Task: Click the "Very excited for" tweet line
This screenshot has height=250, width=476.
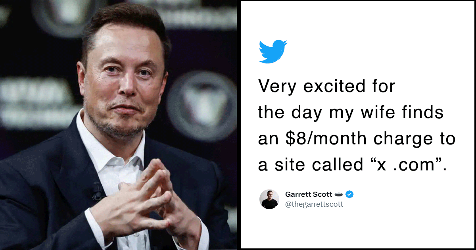Action: [x=326, y=87]
